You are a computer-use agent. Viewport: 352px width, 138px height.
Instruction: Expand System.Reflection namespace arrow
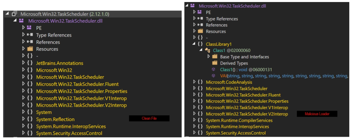coord(23,119)
